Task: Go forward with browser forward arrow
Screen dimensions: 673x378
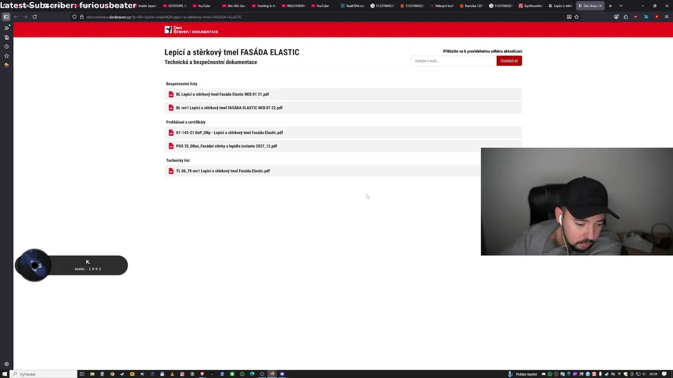Action: pyautogui.click(x=25, y=17)
